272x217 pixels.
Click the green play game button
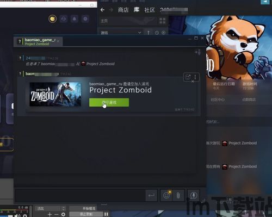[x=109, y=102]
